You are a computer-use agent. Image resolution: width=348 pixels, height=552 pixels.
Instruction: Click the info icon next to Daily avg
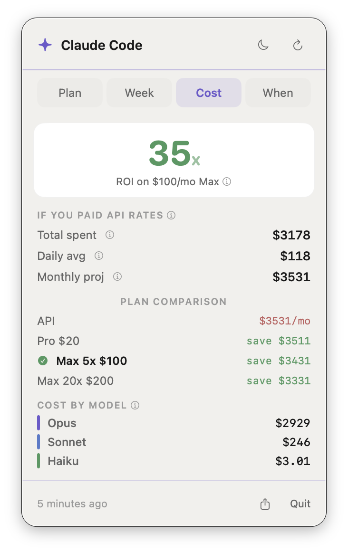click(98, 256)
